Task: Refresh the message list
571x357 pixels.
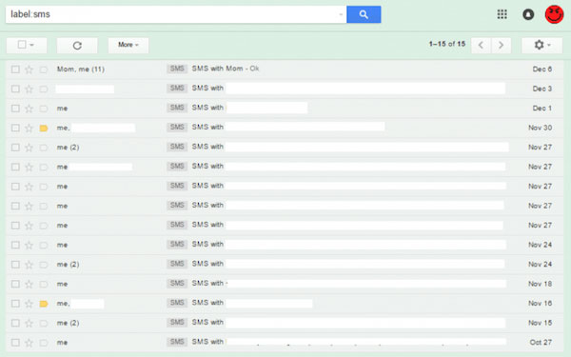Action: tap(77, 45)
